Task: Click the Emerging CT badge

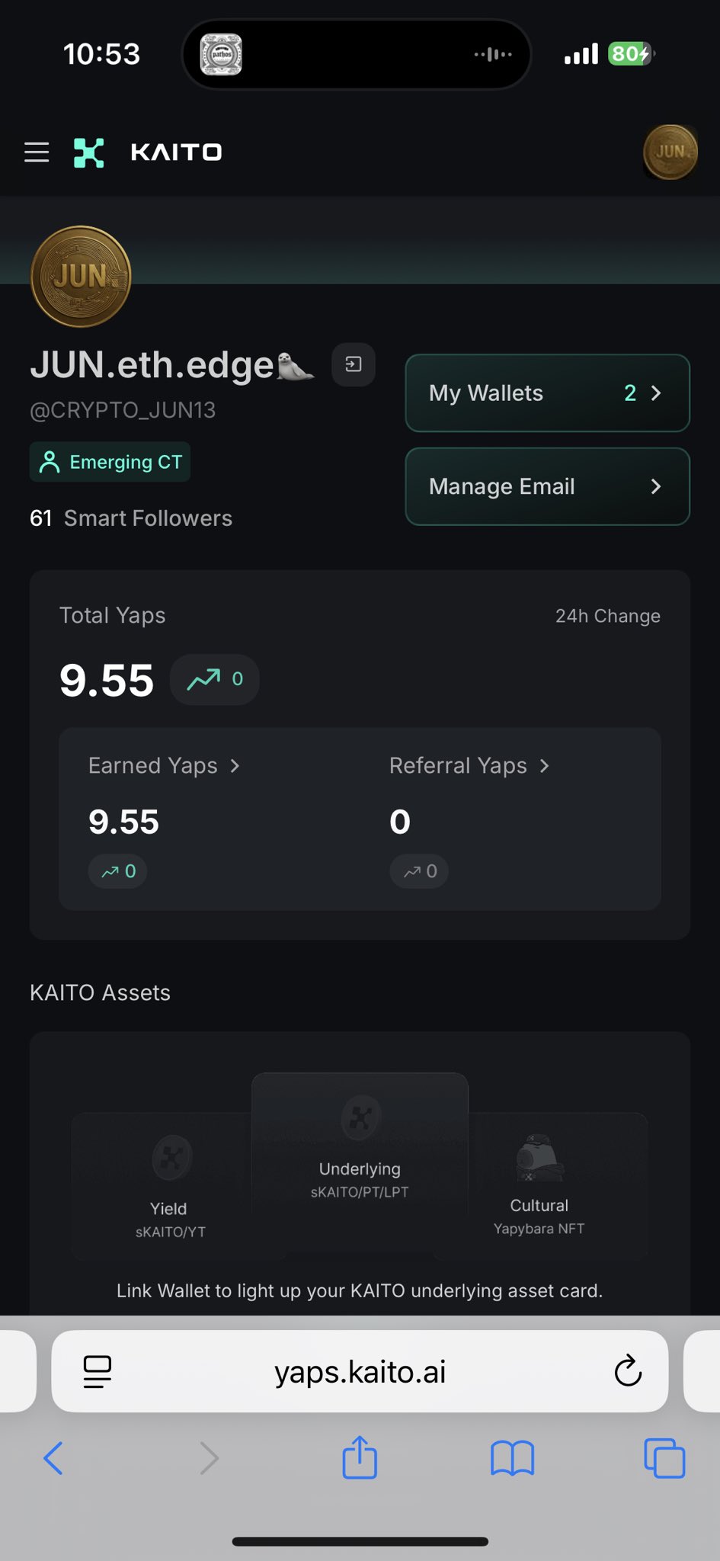Action: (x=110, y=462)
